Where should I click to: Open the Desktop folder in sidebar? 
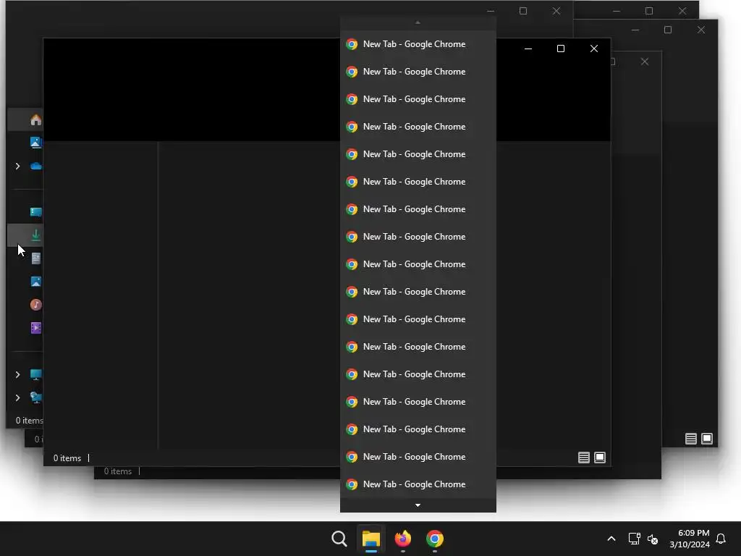(36, 212)
